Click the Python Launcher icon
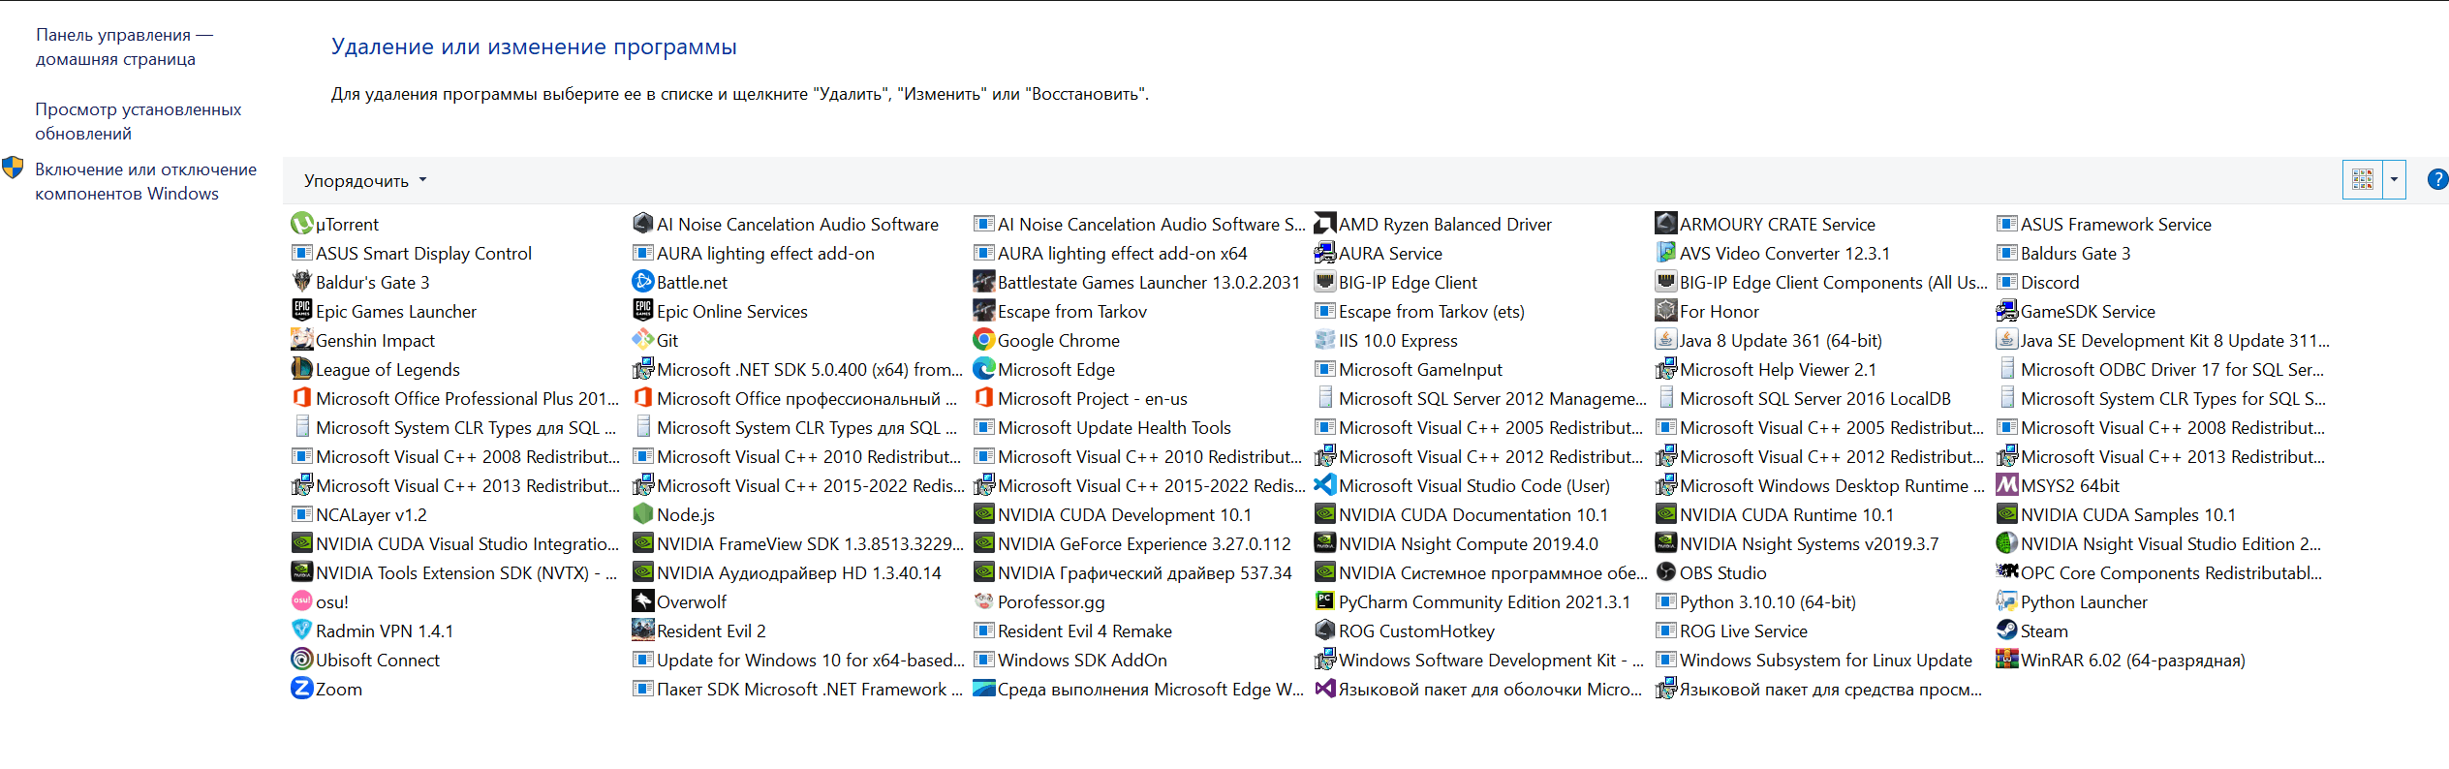The height and width of the screenshot is (769, 2449). [x=2007, y=601]
